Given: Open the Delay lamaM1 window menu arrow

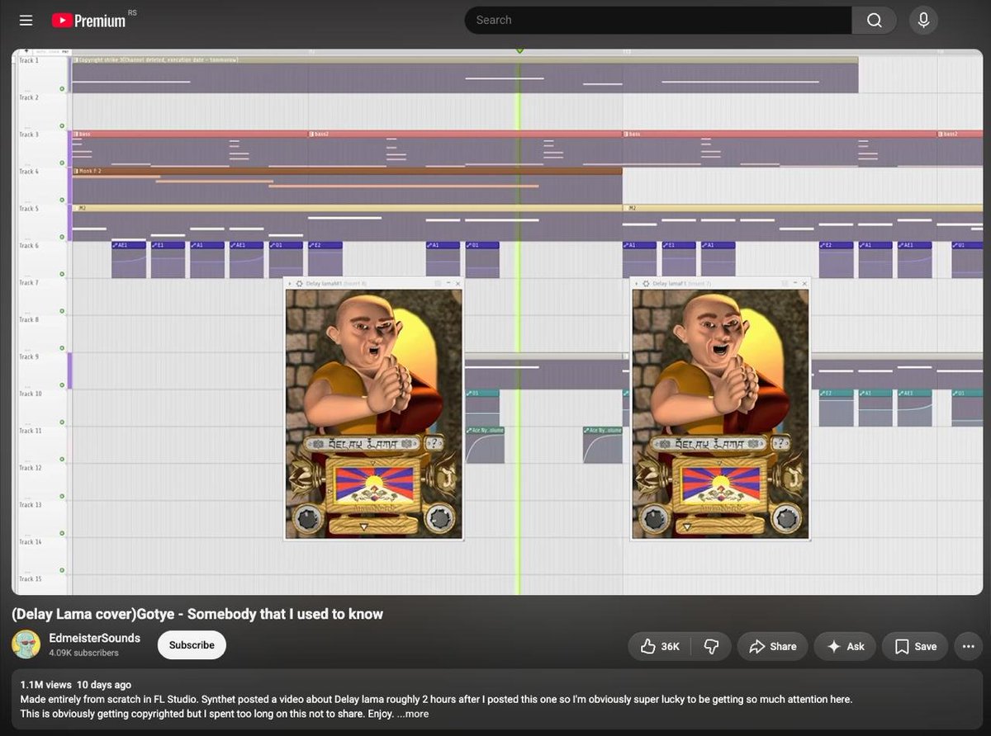Looking at the screenshot, I should 290,283.
